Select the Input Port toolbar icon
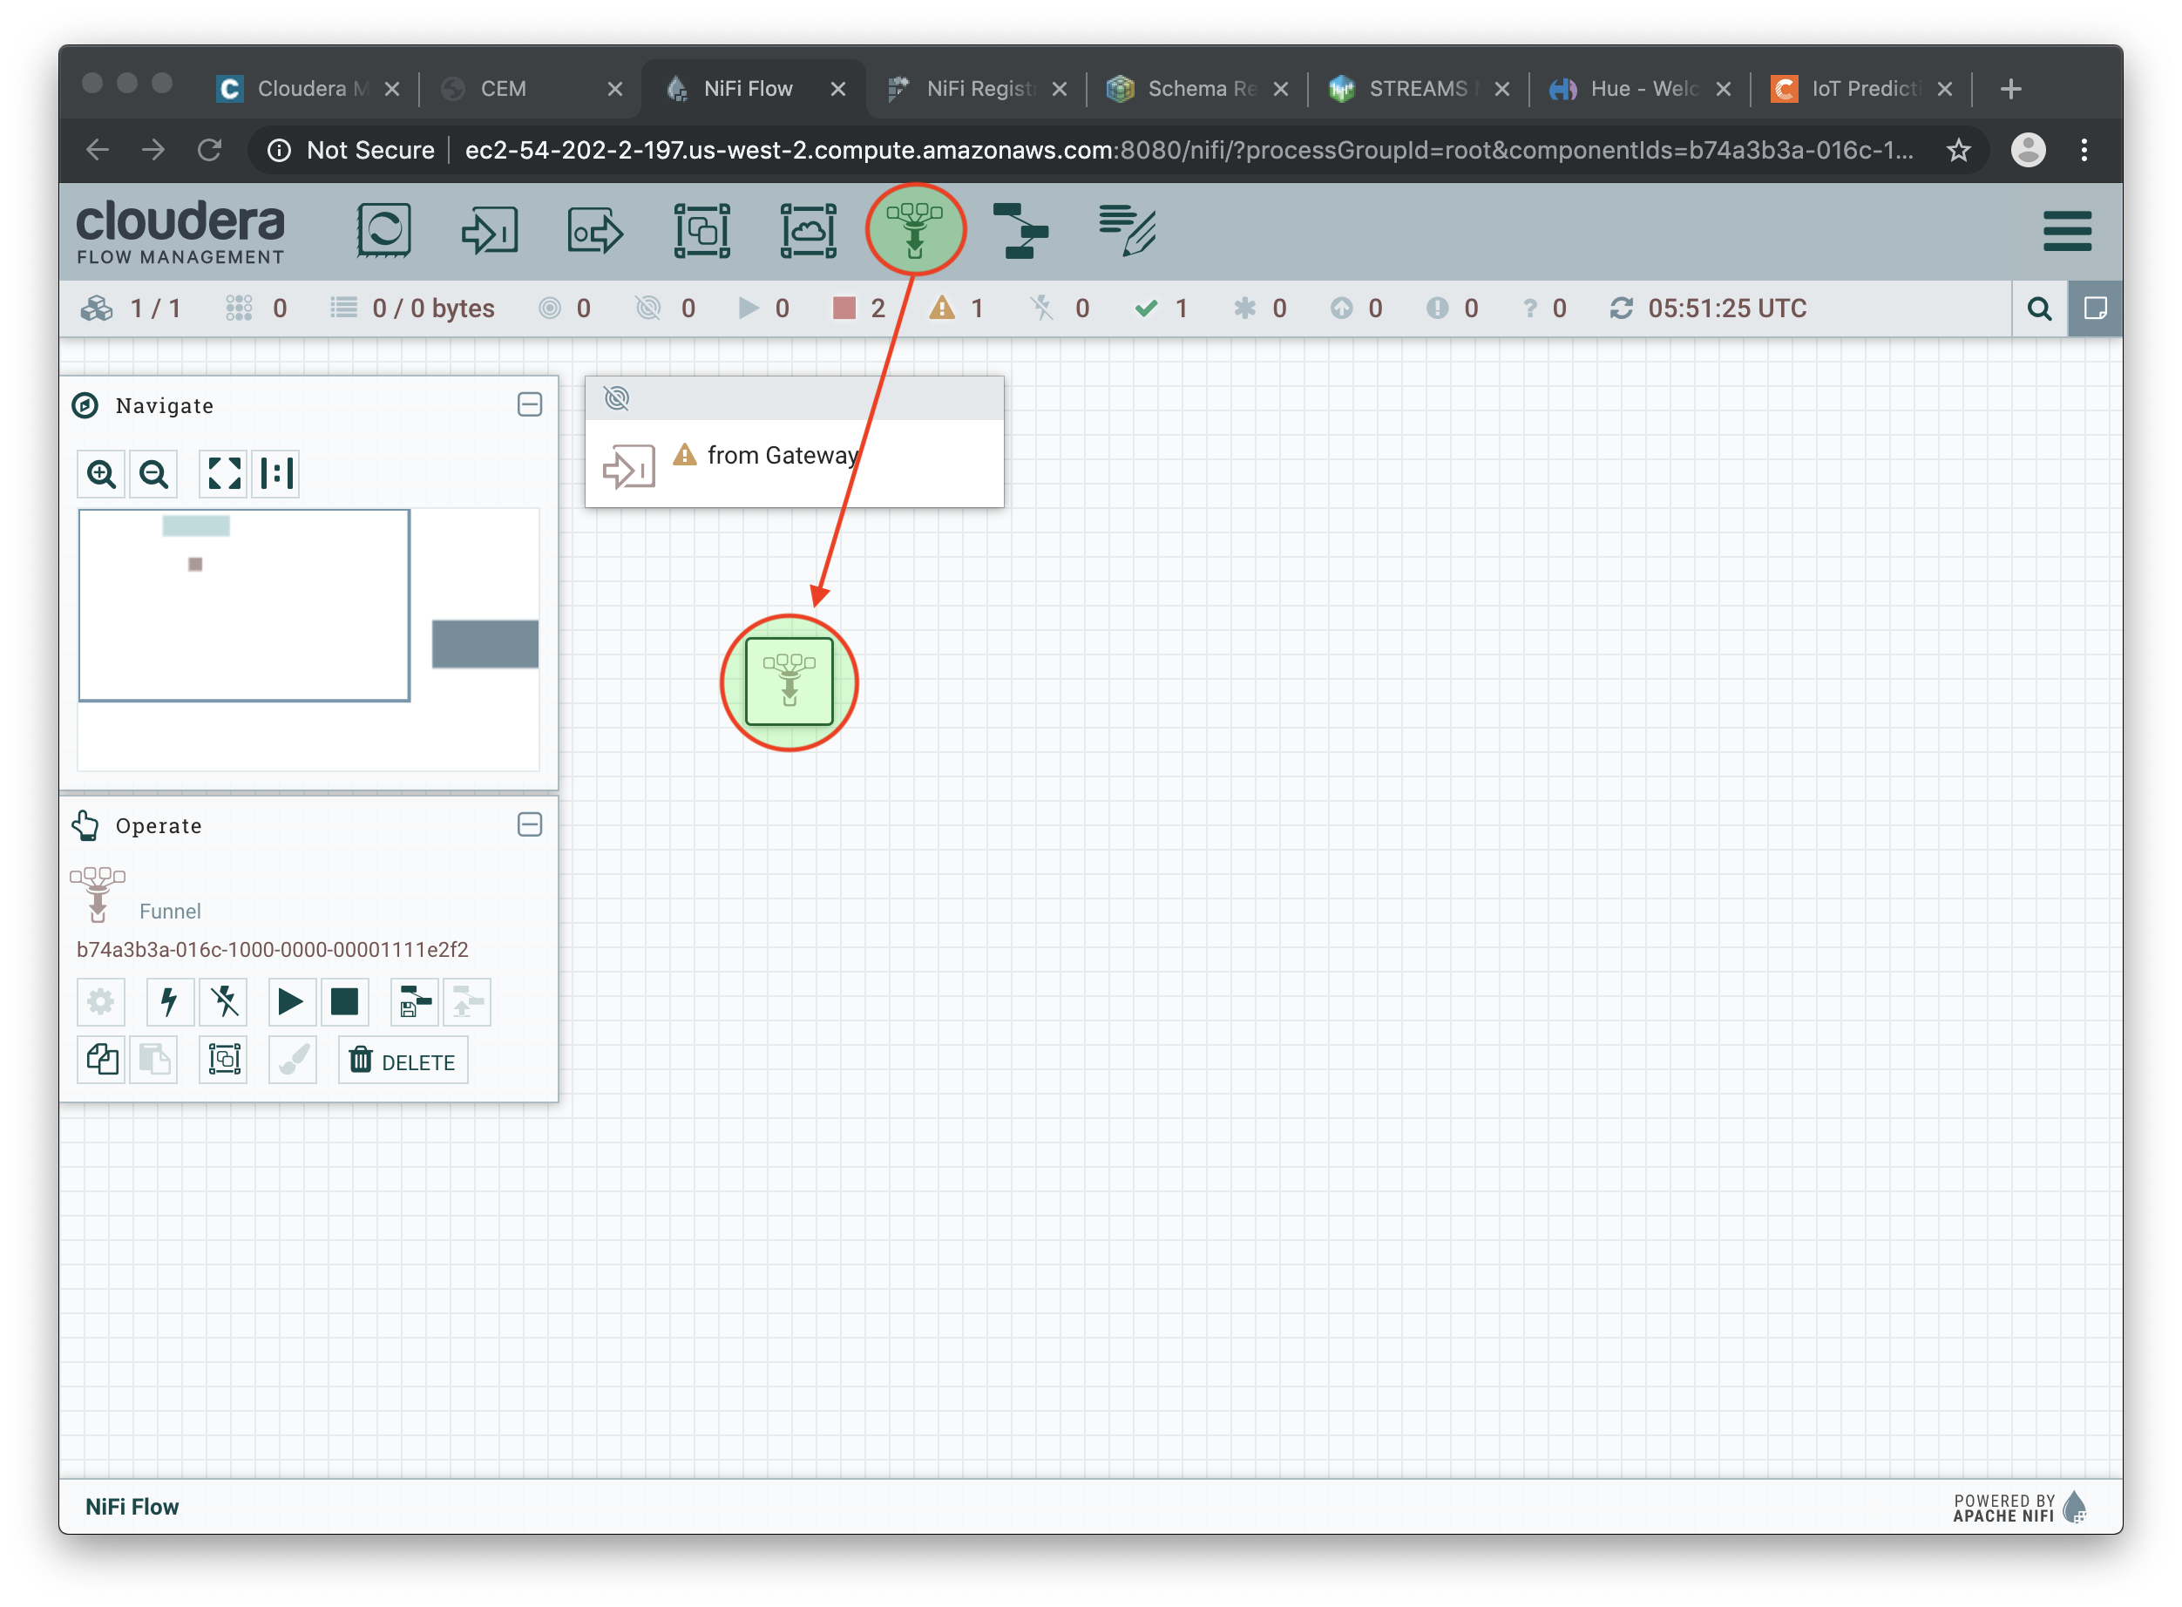2182x1607 pixels. coord(490,231)
